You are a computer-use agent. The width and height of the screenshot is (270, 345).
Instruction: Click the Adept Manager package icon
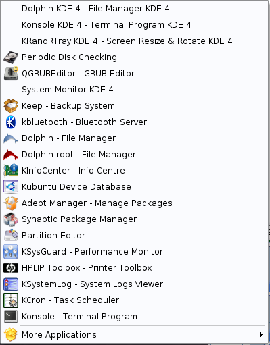coord(11,203)
